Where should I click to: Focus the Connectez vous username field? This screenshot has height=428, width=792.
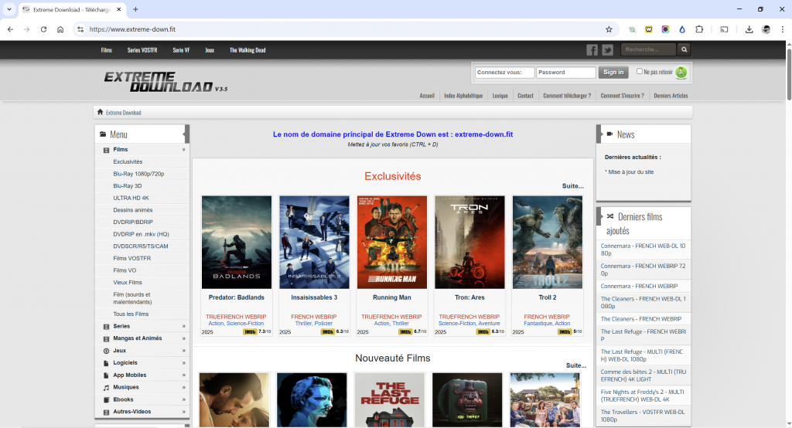504,72
